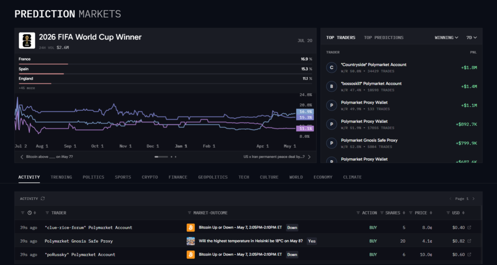Open filter for Trader column
Image resolution: width=497 pixels, height=265 pixels.
47,213
